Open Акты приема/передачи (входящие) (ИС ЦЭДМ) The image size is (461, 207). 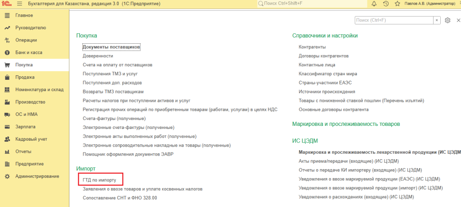tap(349, 161)
